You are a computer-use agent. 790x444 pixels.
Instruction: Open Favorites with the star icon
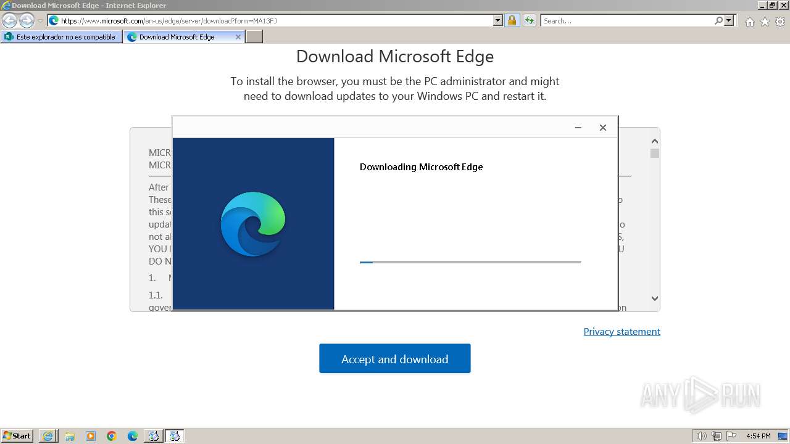765,22
